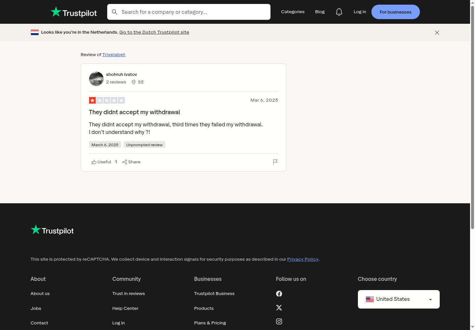Open the Products footer link
This screenshot has height=330, width=475.
point(204,309)
